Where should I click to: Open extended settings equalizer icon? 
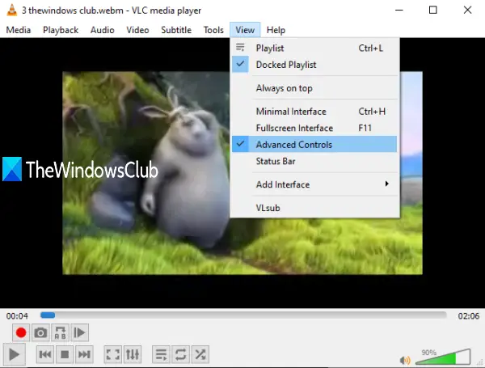[133, 354]
